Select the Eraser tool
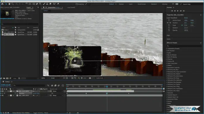Screen dimensions: 204x114 (51, 4)
